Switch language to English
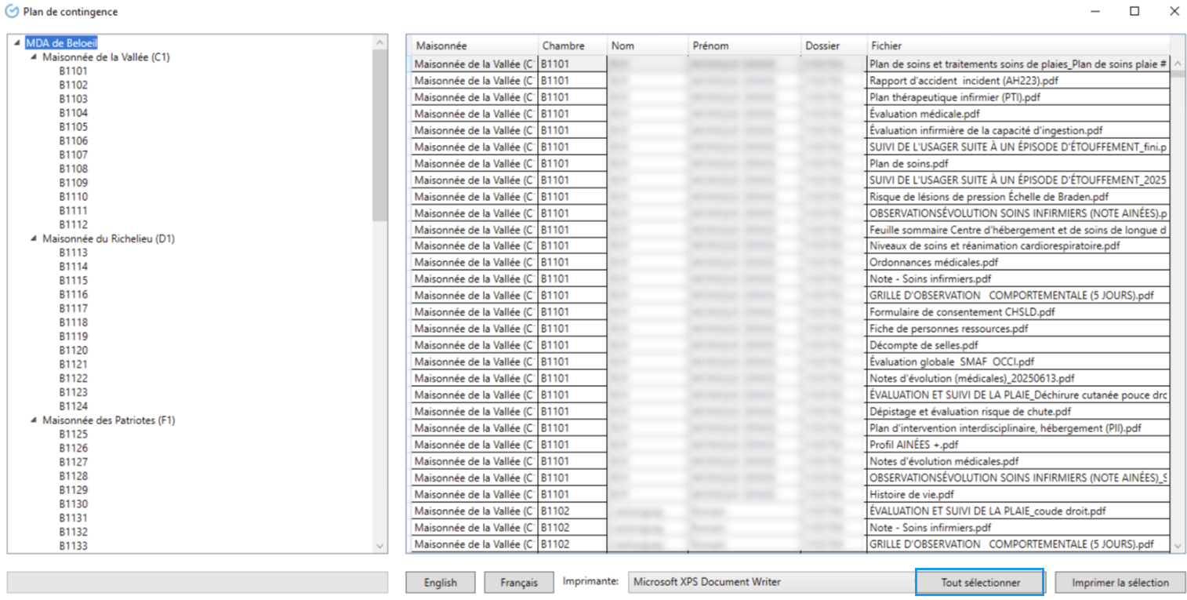The image size is (1187, 600). coord(440,583)
